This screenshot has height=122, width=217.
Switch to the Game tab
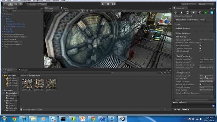tap(65, 8)
